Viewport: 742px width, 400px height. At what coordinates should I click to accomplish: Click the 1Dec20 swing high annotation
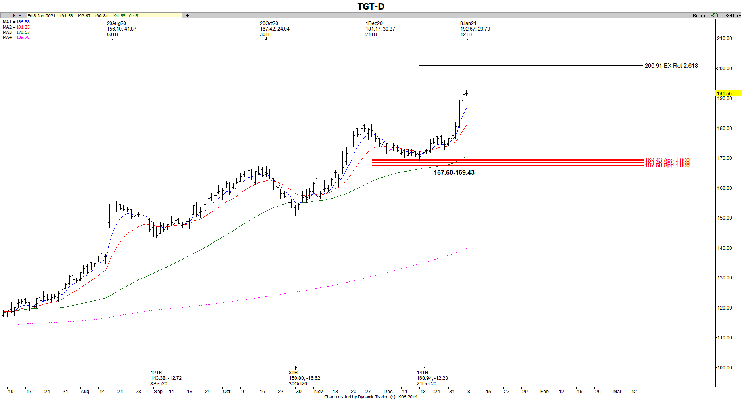pyautogui.click(x=380, y=29)
